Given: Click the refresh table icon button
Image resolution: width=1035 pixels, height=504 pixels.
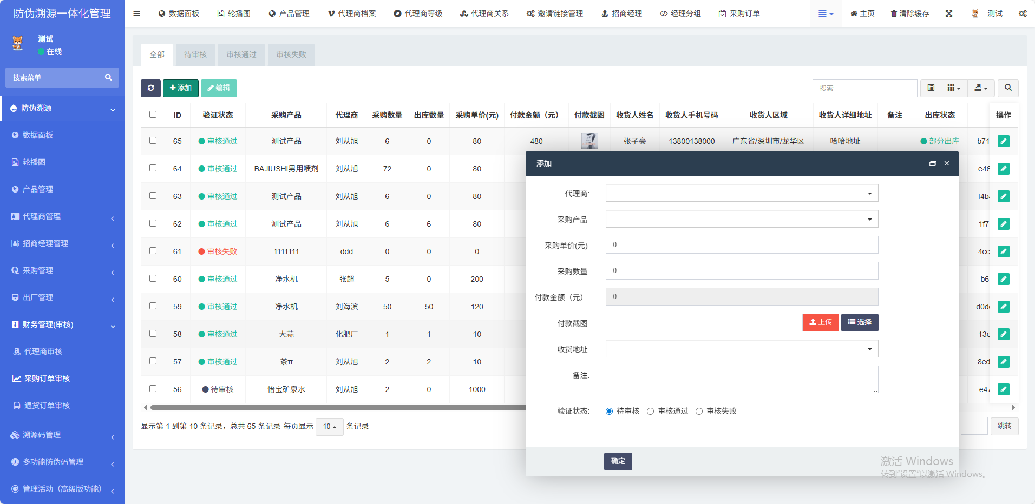Looking at the screenshot, I should coord(150,88).
